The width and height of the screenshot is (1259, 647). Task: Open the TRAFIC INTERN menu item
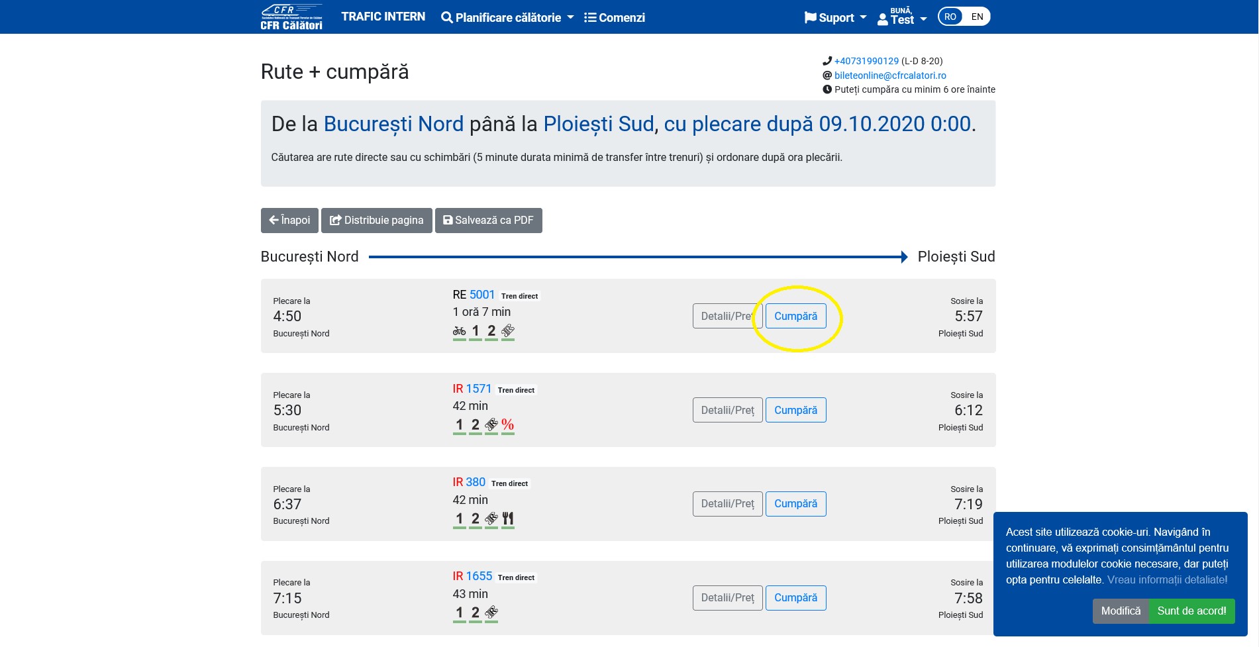click(x=383, y=17)
